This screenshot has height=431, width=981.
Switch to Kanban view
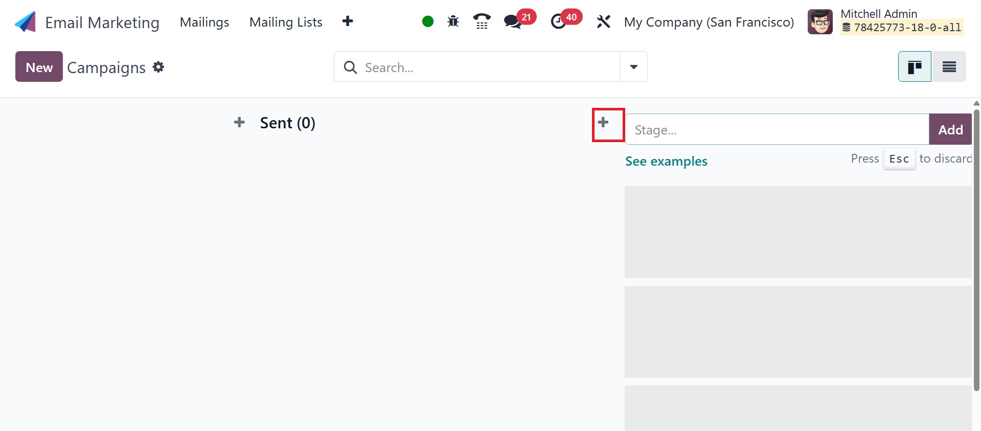(x=915, y=66)
